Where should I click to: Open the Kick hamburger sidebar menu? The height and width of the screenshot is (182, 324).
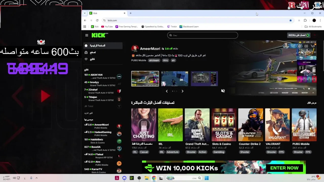point(87,35)
